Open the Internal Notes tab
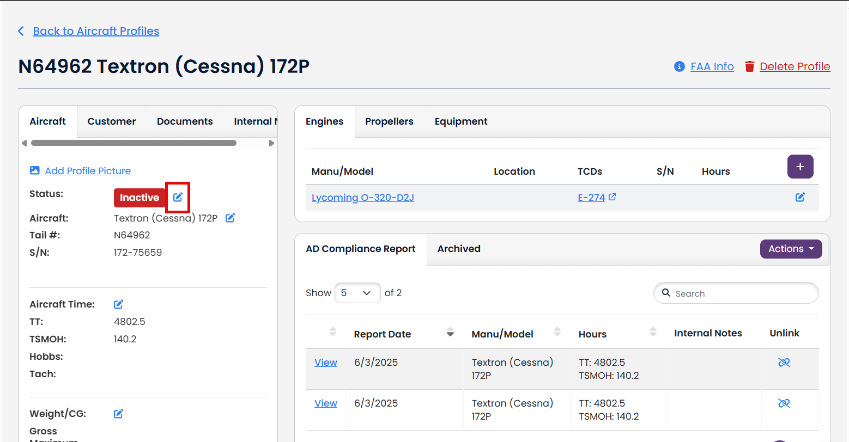 256,121
